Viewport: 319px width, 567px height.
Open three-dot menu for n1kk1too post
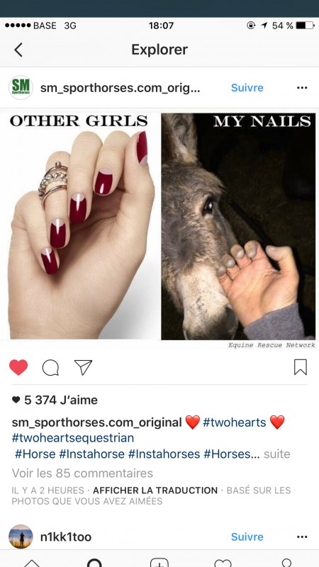tap(302, 537)
